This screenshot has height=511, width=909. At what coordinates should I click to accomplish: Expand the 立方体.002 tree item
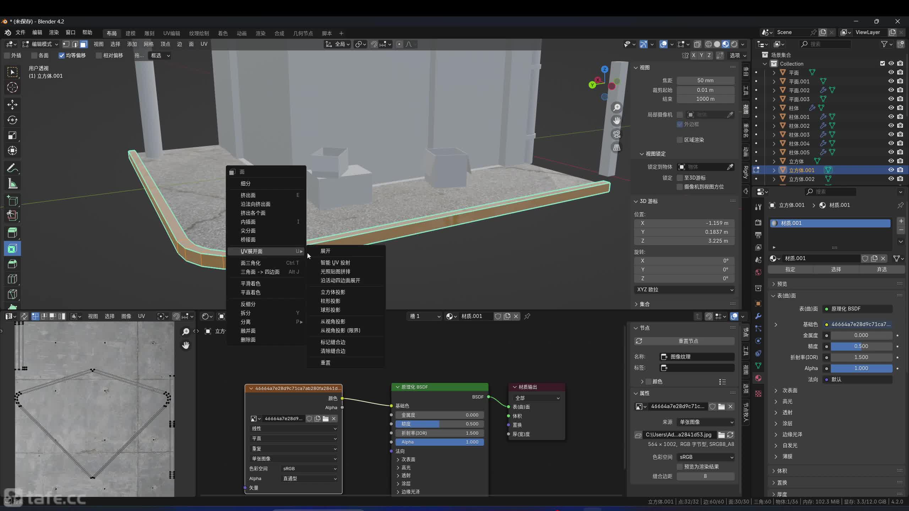[774, 179]
